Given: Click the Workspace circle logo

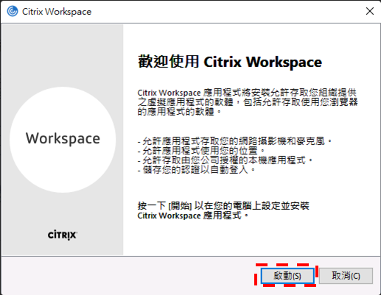Looking at the screenshot, I should click(x=63, y=140).
